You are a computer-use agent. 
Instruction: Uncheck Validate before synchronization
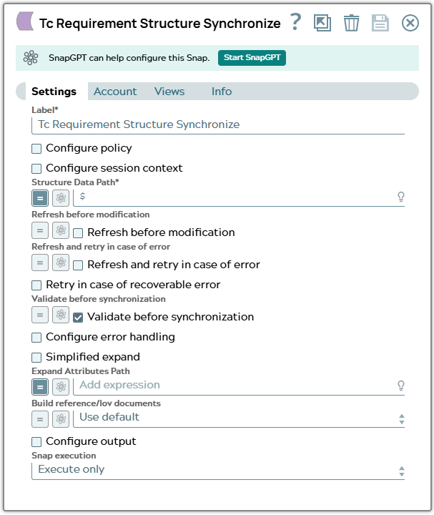(78, 318)
